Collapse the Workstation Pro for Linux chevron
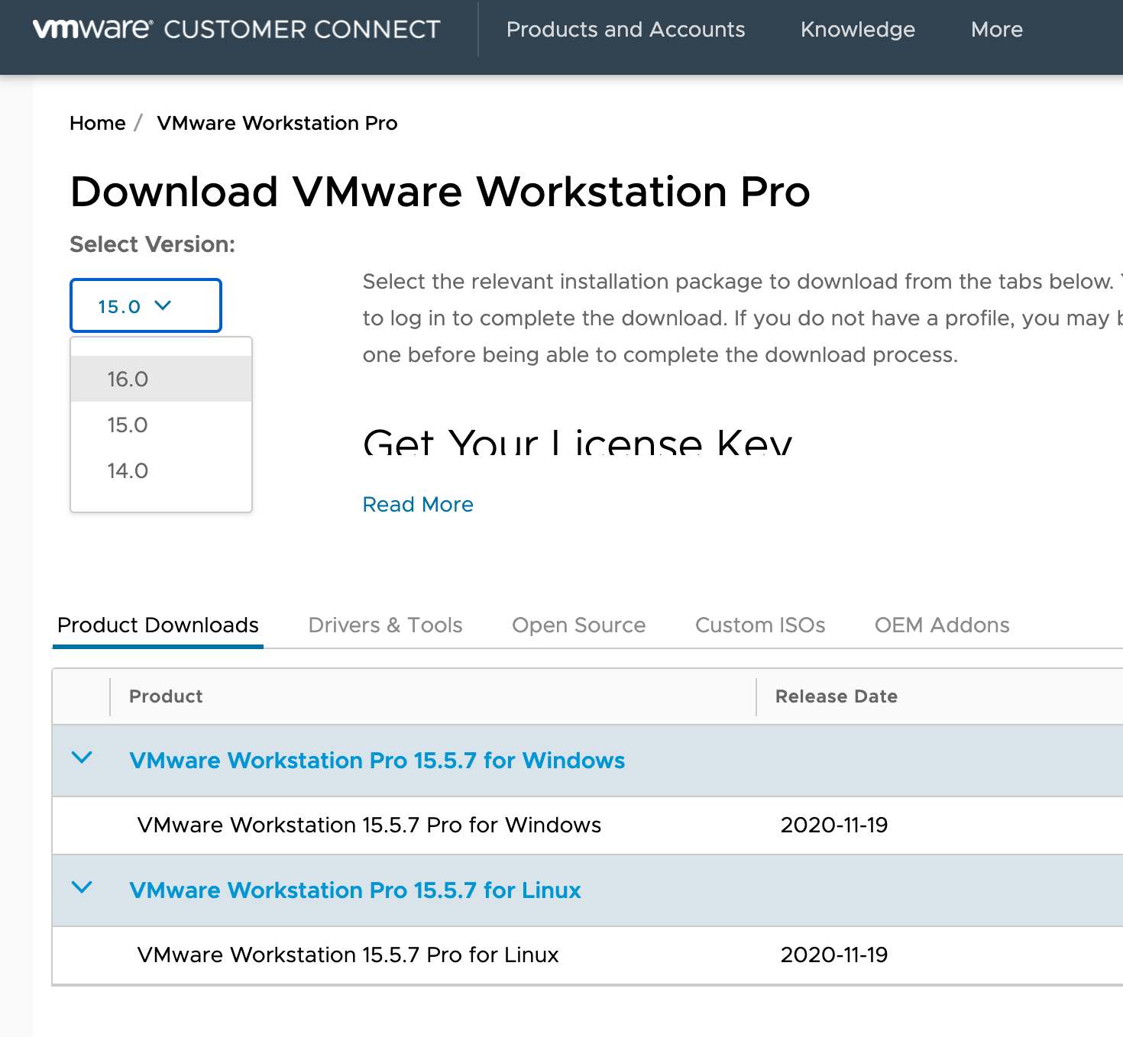Image resolution: width=1123 pixels, height=1037 pixels. coord(82,888)
